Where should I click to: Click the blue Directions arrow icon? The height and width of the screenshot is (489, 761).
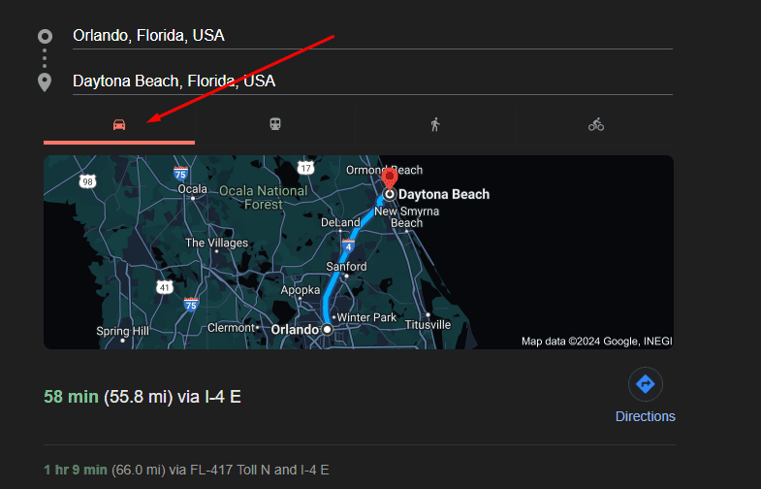coord(645,384)
